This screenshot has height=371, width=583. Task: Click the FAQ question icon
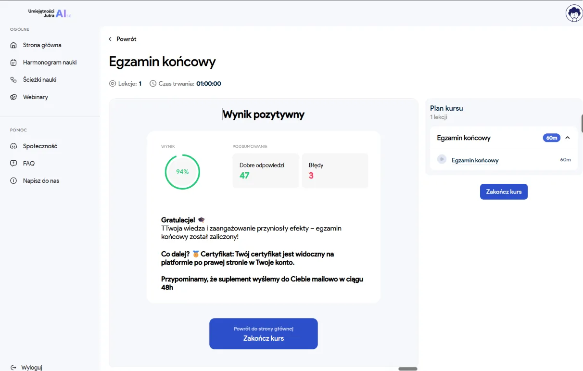[x=13, y=164]
